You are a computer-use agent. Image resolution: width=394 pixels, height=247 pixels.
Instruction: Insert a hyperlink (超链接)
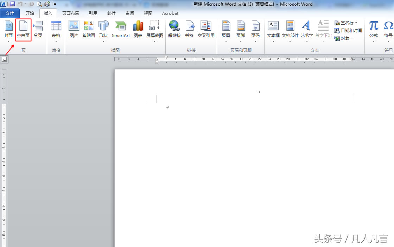174,30
